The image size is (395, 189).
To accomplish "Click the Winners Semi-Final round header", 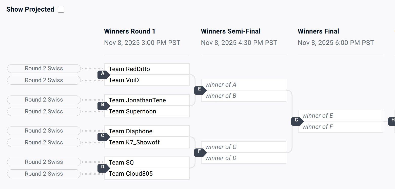I will (230, 31).
